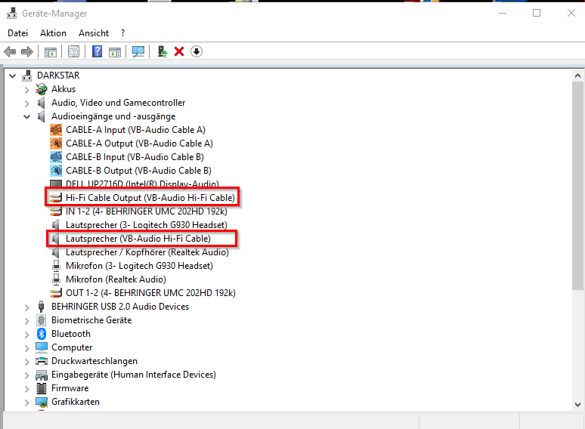Image resolution: width=585 pixels, height=429 pixels.
Task: Collapse the DARKSTAR root node
Action: point(13,76)
